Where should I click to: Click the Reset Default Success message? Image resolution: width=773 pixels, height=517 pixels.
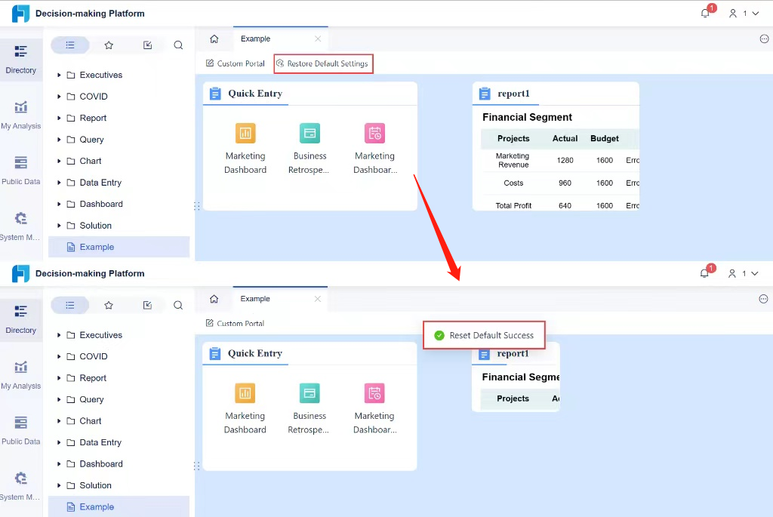tap(484, 336)
